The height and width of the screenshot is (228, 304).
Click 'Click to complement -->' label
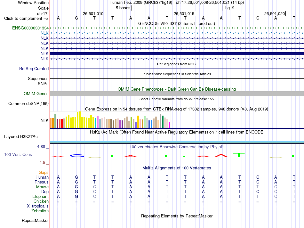coord(26,19)
